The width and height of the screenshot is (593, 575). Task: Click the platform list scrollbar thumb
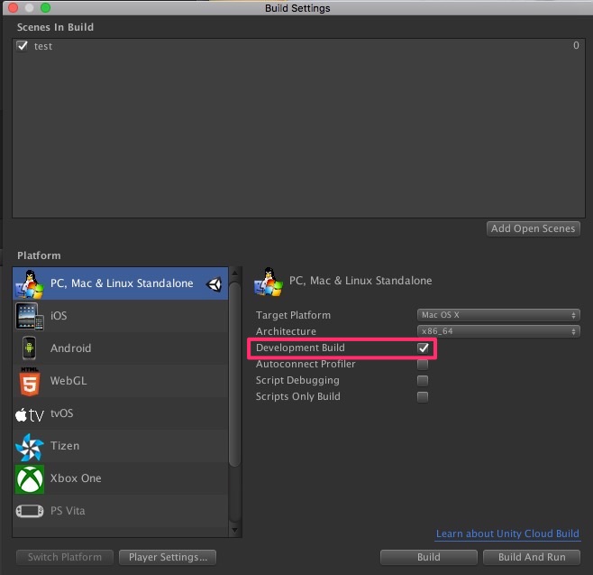[235, 375]
